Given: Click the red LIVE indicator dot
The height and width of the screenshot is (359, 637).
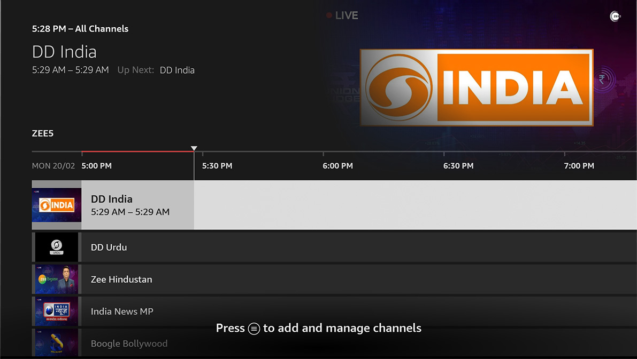Looking at the screenshot, I should click(329, 15).
